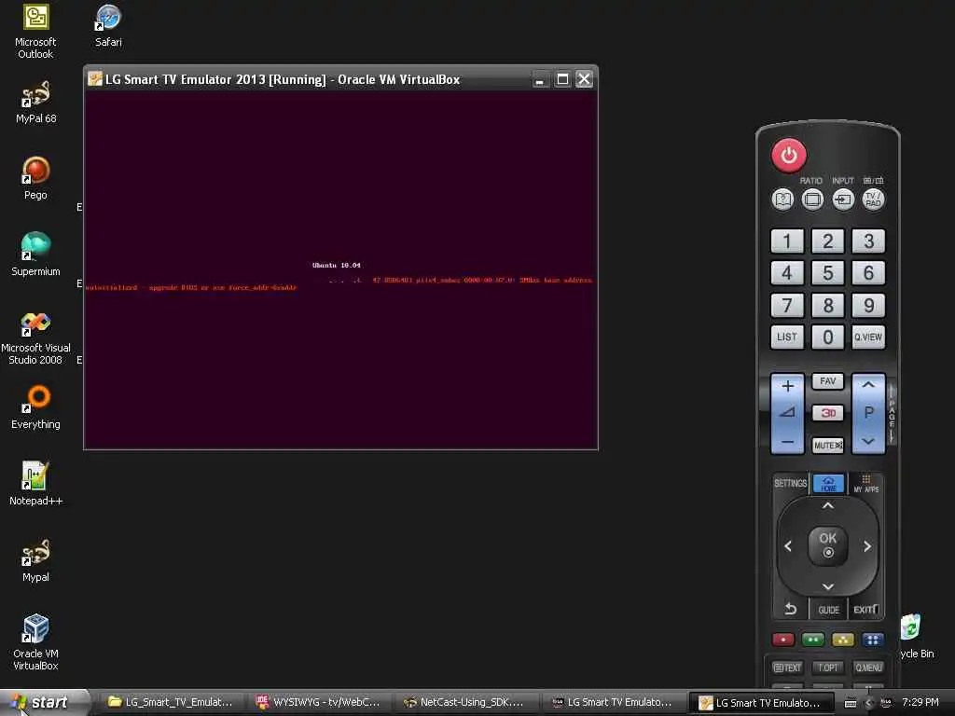The image size is (955, 716).
Task: Tap number 9 on the remote keypad
Action: pos(868,305)
